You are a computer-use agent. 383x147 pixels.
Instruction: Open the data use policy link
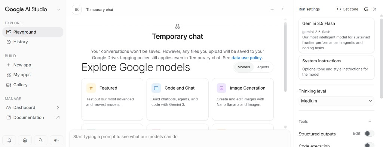pyautogui.click(x=246, y=58)
